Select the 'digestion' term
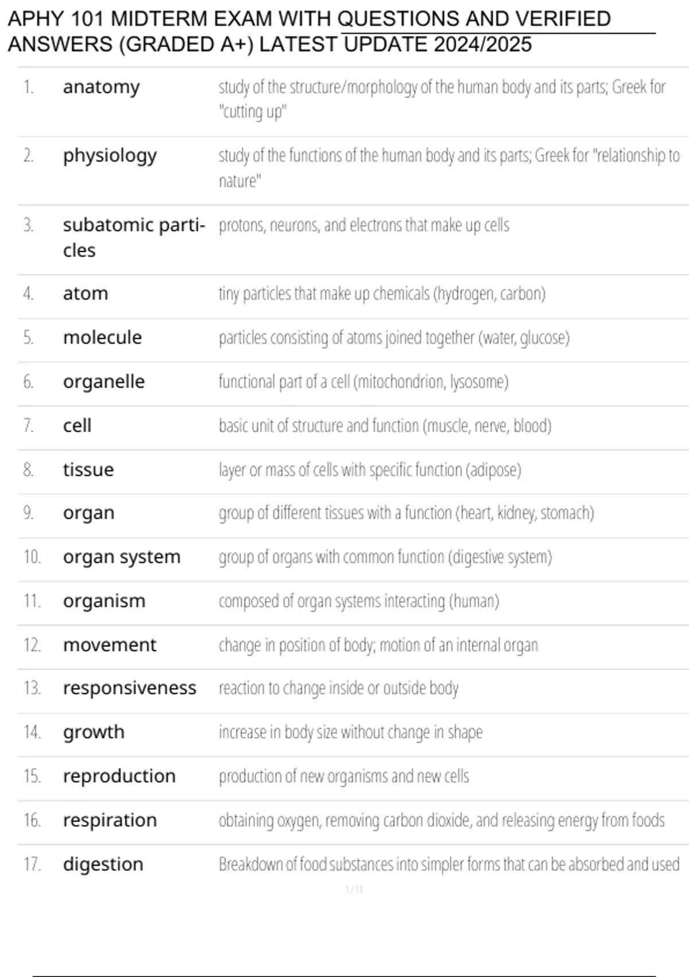The width and height of the screenshot is (689, 977). pos(103,864)
